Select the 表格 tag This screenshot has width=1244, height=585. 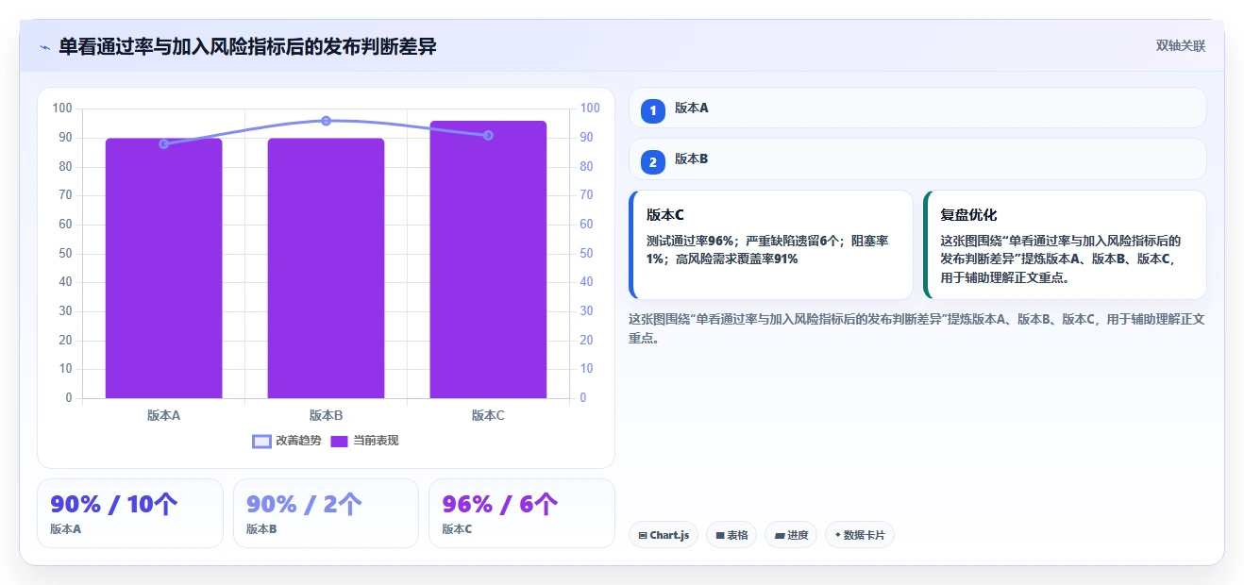(x=731, y=535)
